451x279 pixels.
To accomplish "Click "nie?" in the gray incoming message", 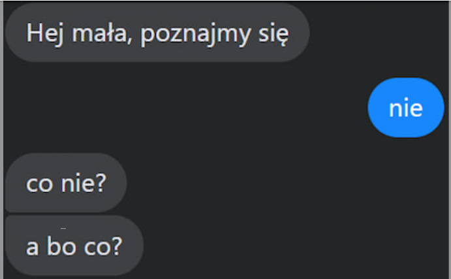I will click(84, 182).
